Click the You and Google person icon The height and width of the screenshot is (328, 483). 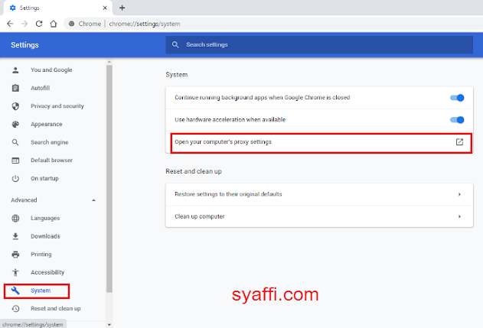point(15,70)
